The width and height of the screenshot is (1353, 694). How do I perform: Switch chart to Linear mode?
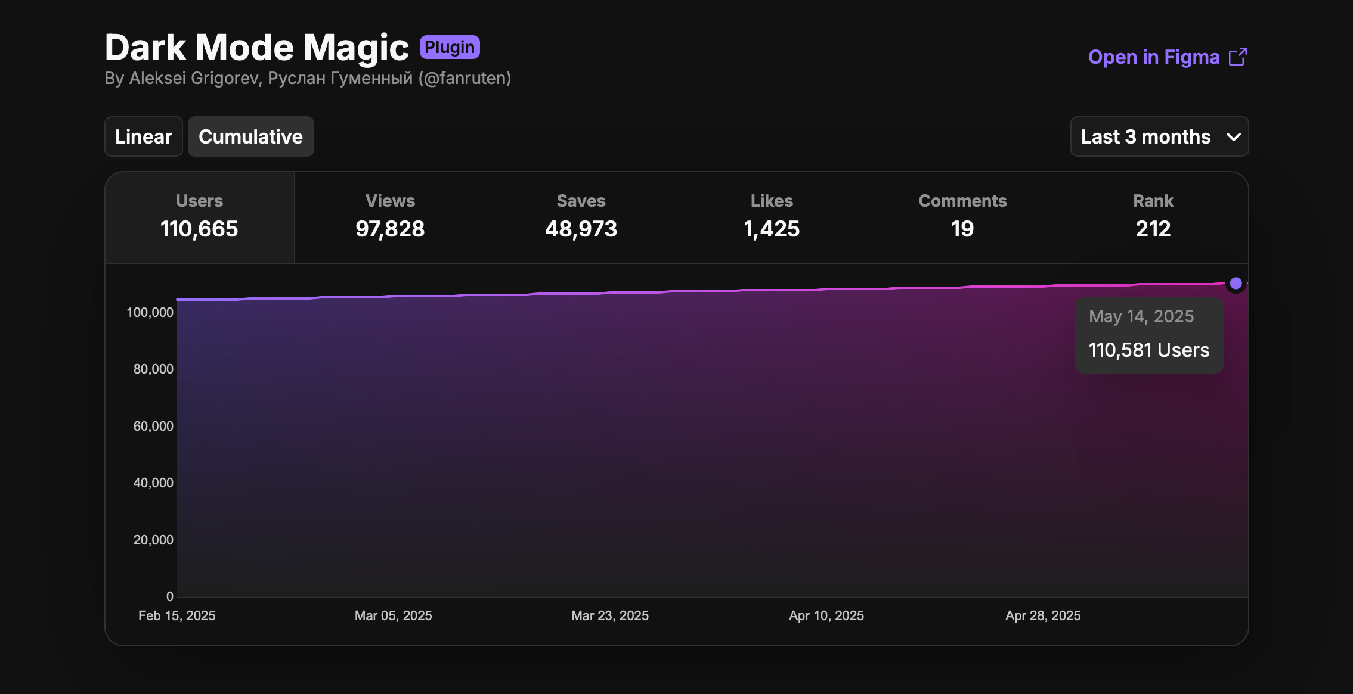144,136
